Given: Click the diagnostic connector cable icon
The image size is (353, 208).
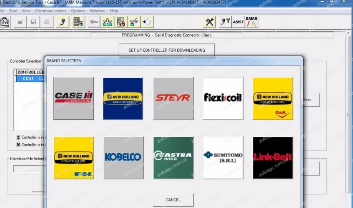Looking at the screenshot, I should point(62,22).
